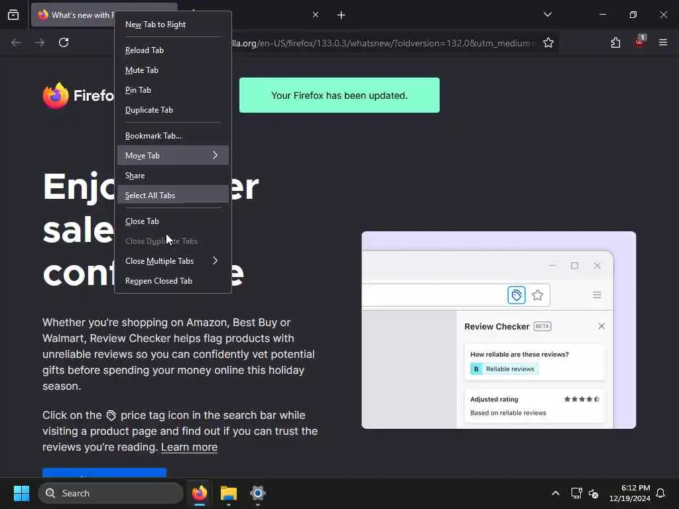Screen dimensions: 679x509
Task: Click the Firefox logo on the page
Action: (x=56, y=95)
